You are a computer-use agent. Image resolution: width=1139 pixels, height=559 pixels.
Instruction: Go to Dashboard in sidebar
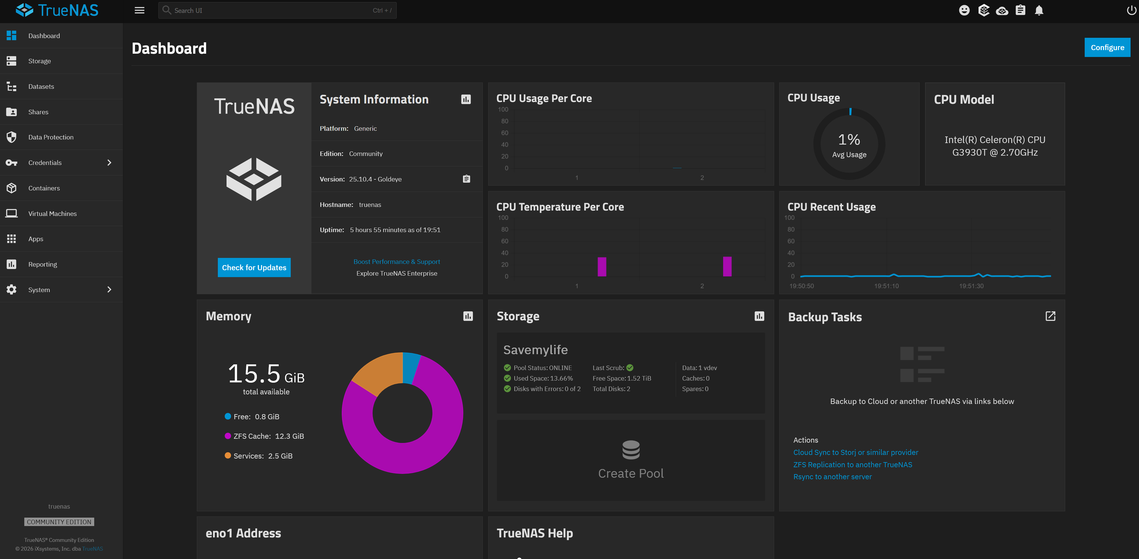point(62,36)
